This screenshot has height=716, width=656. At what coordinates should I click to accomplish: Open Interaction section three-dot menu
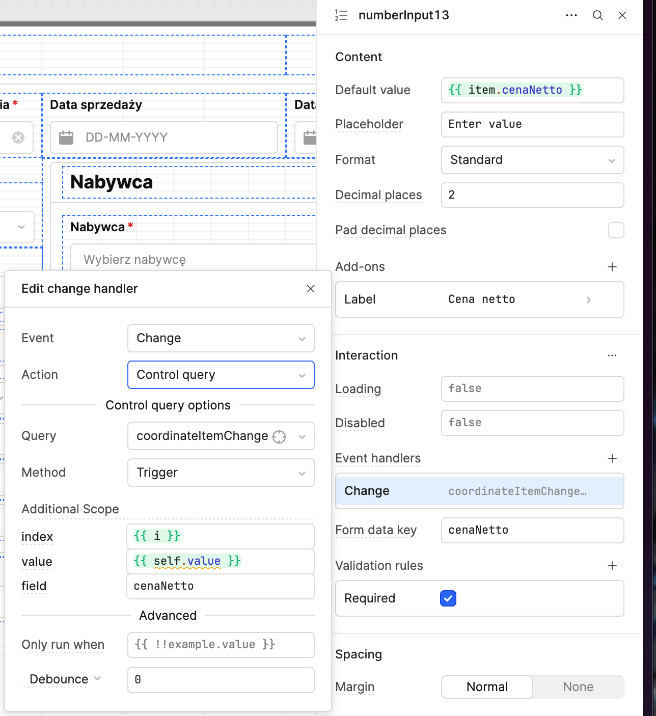(612, 355)
